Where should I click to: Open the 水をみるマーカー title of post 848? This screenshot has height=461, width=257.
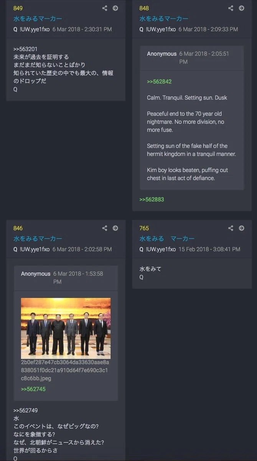pyautogui.click(x=164, y=18)
